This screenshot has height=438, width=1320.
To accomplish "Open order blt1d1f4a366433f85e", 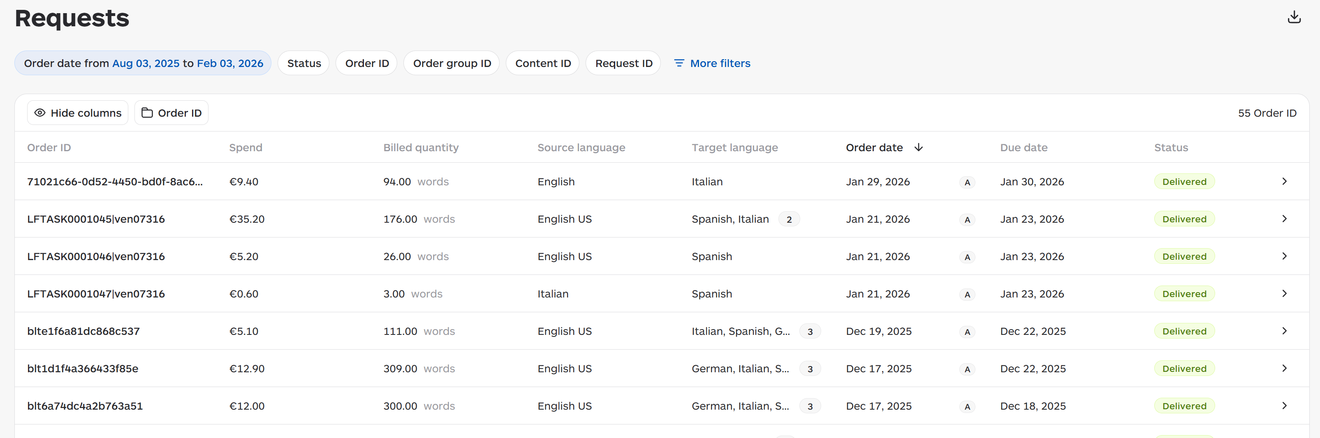I will pyautogui.click(x=83, y=369).
